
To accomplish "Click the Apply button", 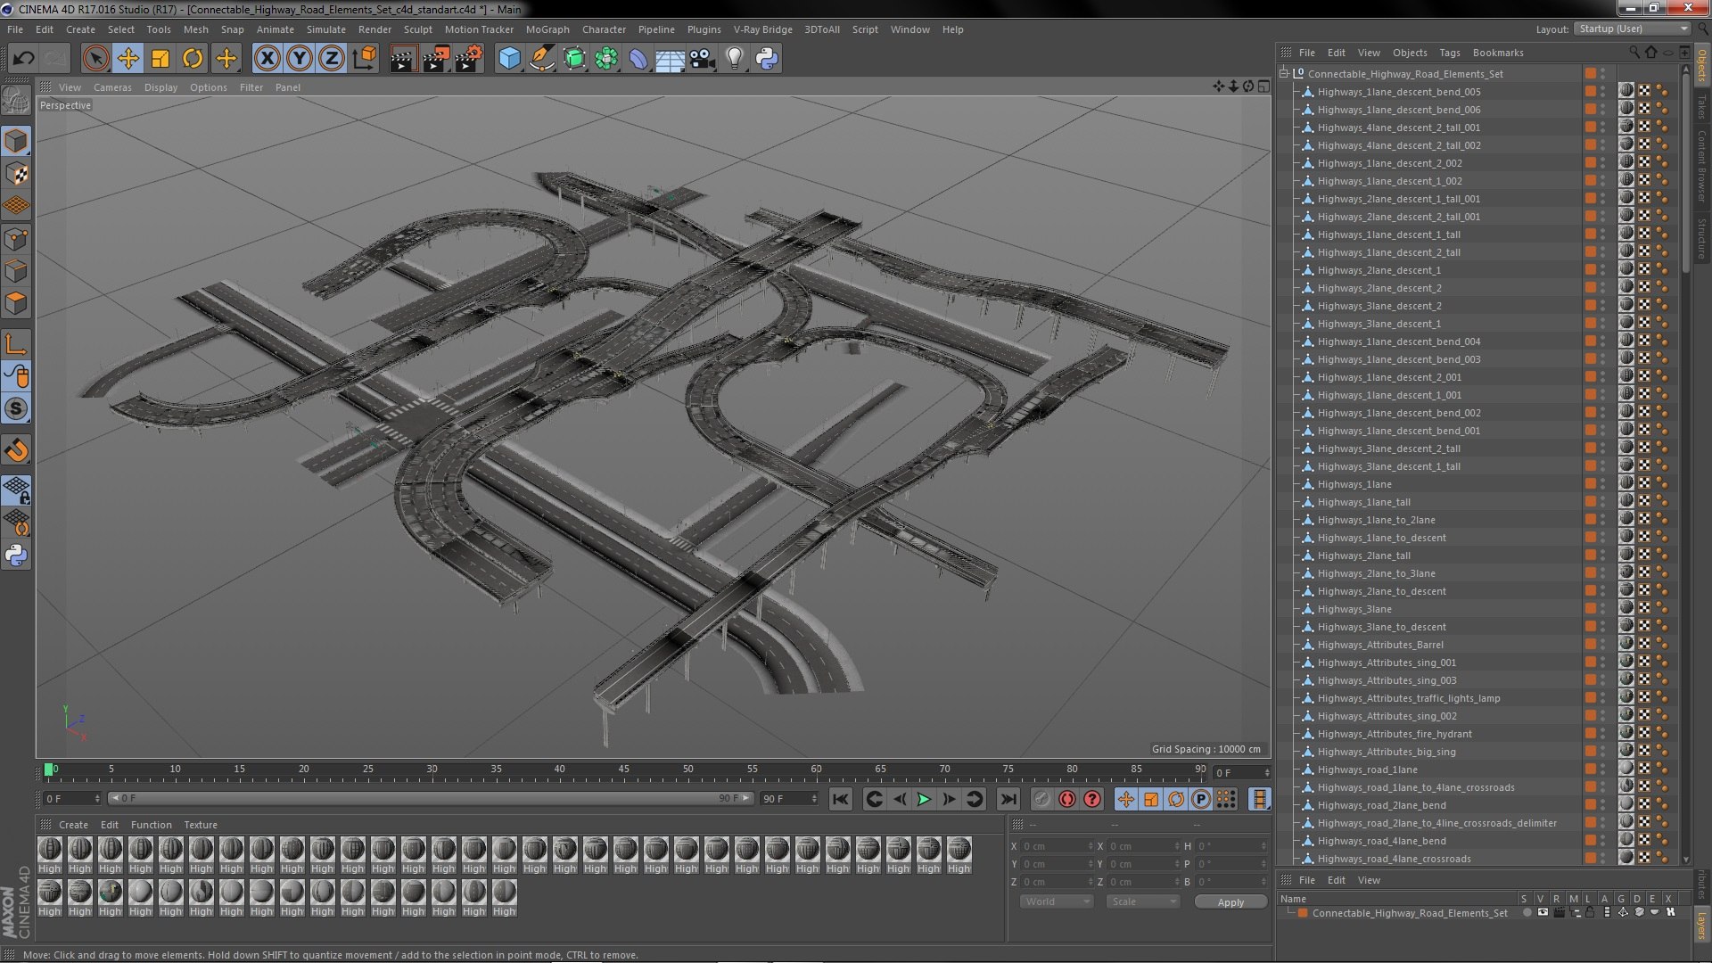I will point(1230,902).
